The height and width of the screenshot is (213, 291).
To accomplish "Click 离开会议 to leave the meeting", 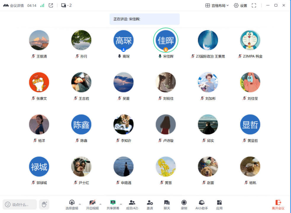I will 278,204.
